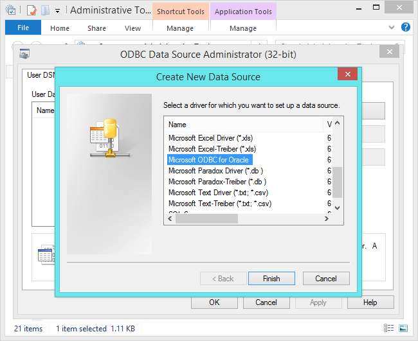Click the disabled Back button
Image resolution: width=418 pixels, height=341 pixels.
[x=223, y=279]
